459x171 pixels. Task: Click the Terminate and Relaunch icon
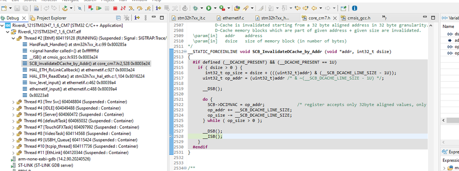[91, 8]
